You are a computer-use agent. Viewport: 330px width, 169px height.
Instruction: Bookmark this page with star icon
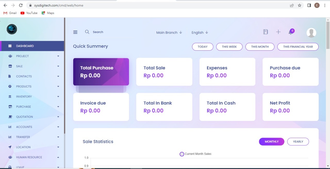pyautogui.click(x=300, y=5)
